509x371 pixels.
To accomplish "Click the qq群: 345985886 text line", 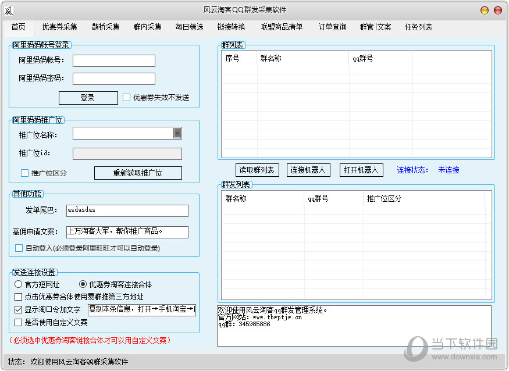I will tap(244, 324).
